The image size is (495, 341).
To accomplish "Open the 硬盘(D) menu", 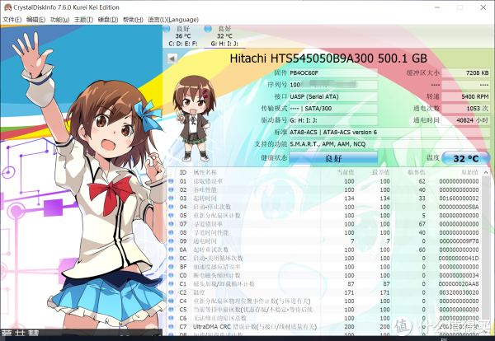I will [107, 20].
